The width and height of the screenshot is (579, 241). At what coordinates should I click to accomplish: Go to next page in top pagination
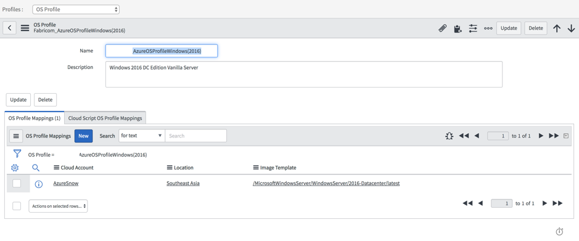[541, 136]
